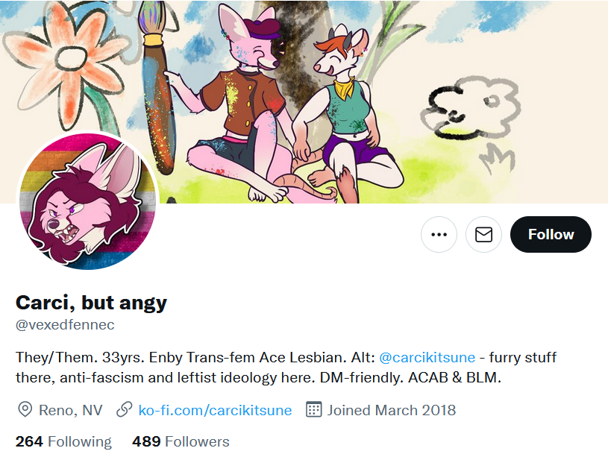Open the painted header banner image

coord(304,101)
